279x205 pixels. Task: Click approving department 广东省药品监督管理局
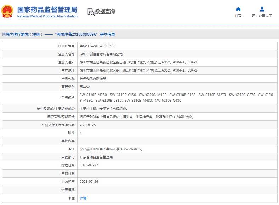(96, 157)
